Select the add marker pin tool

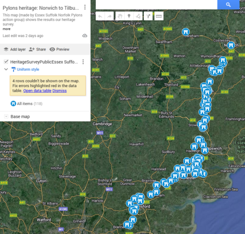coord(129,16)
